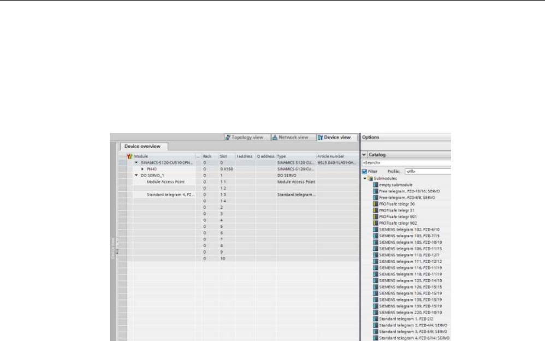Select the Module Access Point row name
The image size is (545, 341).
pyautogui.click(x=165, y=181)
